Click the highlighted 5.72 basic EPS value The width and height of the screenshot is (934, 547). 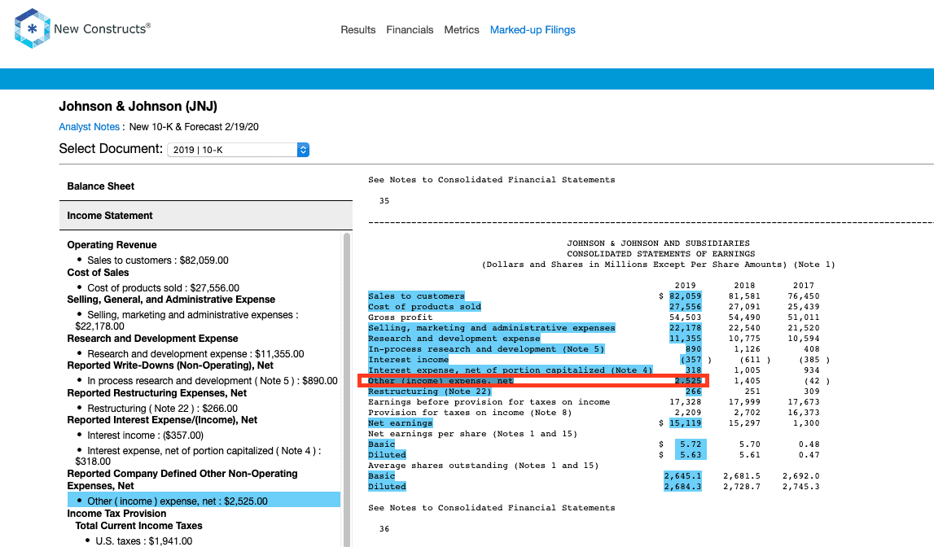(x=691, y=444)
